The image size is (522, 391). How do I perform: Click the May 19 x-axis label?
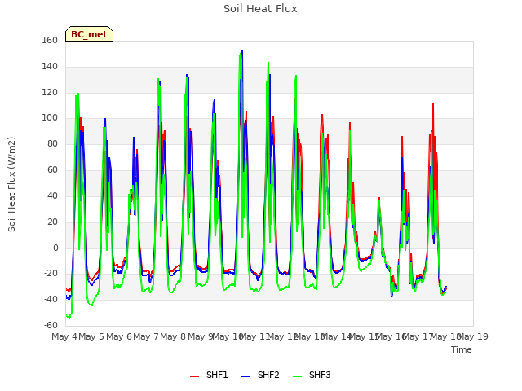[473, 336]
